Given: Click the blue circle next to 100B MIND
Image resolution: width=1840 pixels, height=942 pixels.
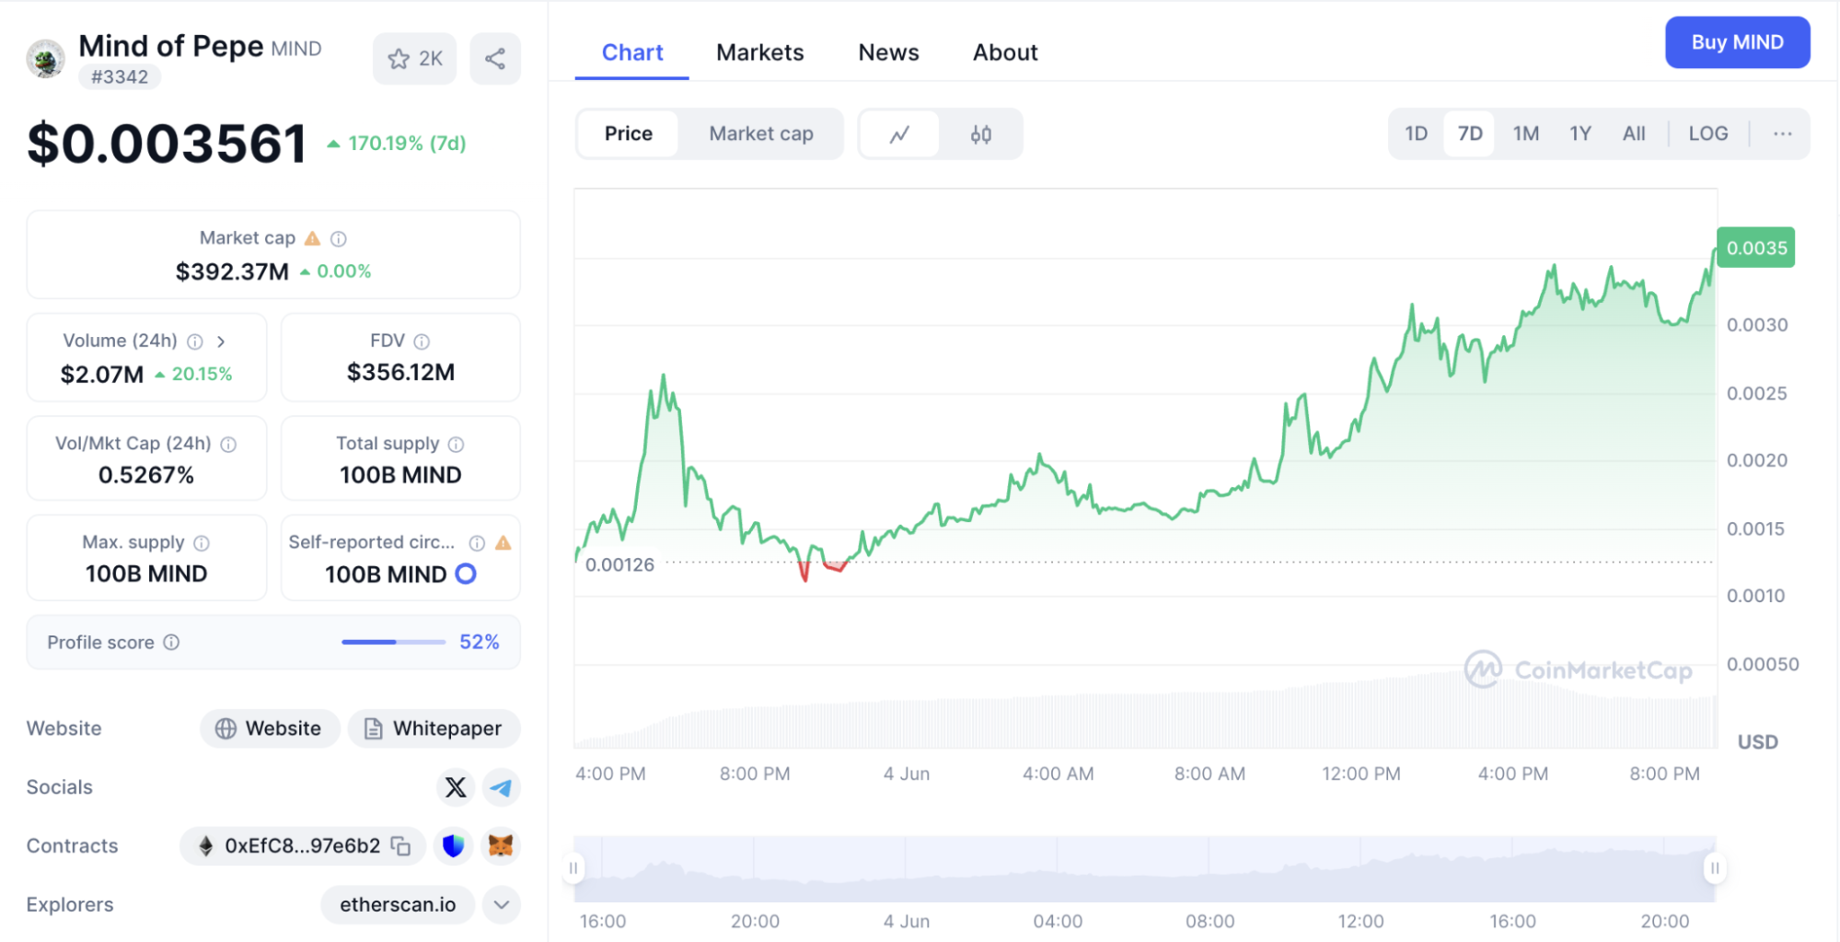Looking at the screenshot, I should [466, 574].
